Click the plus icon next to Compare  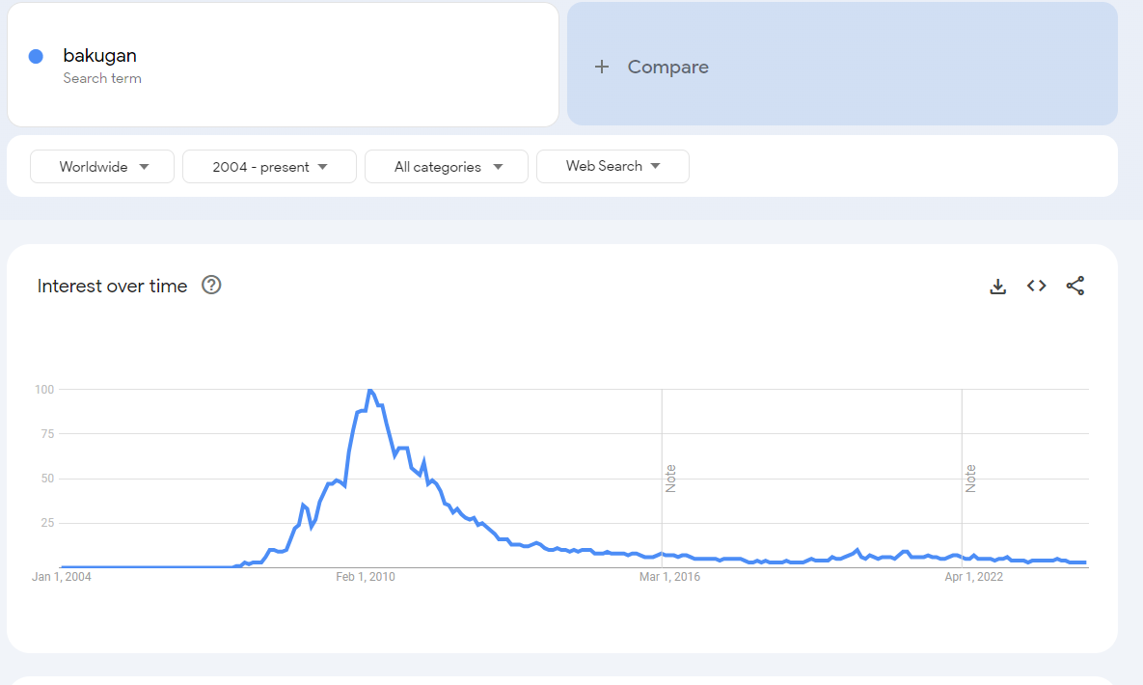click(601, 68)
